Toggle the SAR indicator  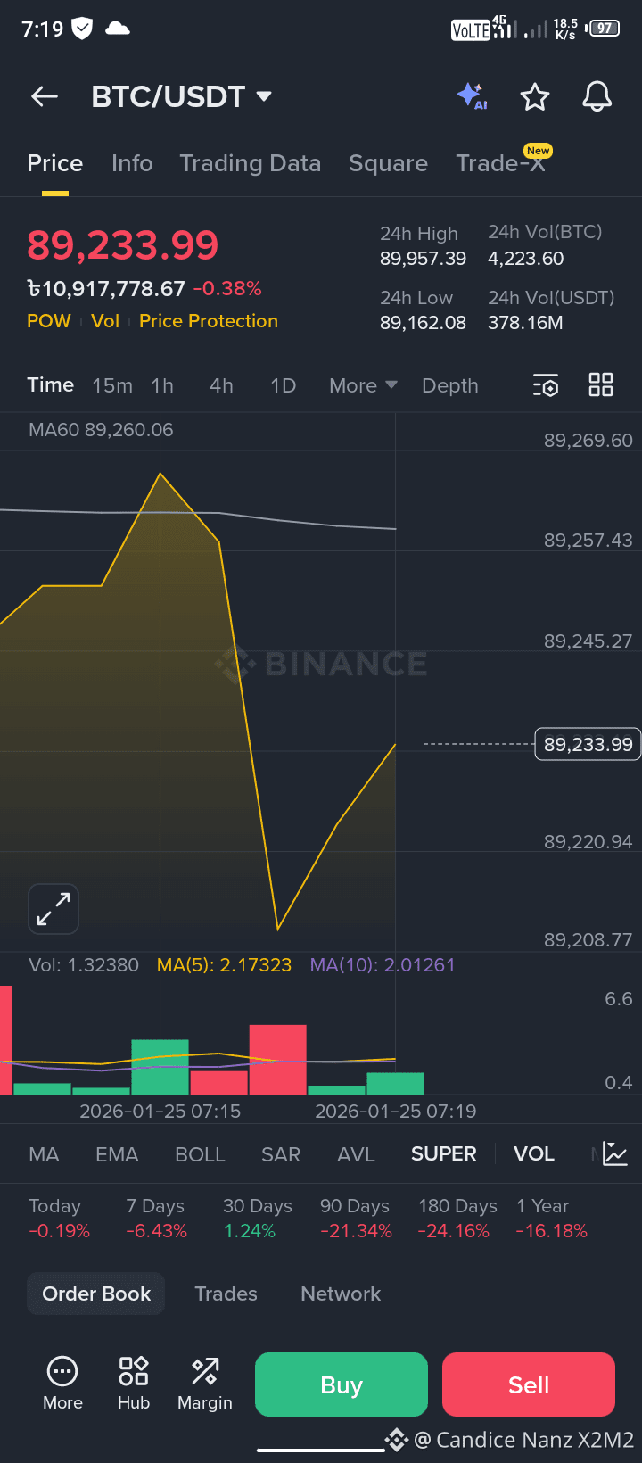(281, 1154)
